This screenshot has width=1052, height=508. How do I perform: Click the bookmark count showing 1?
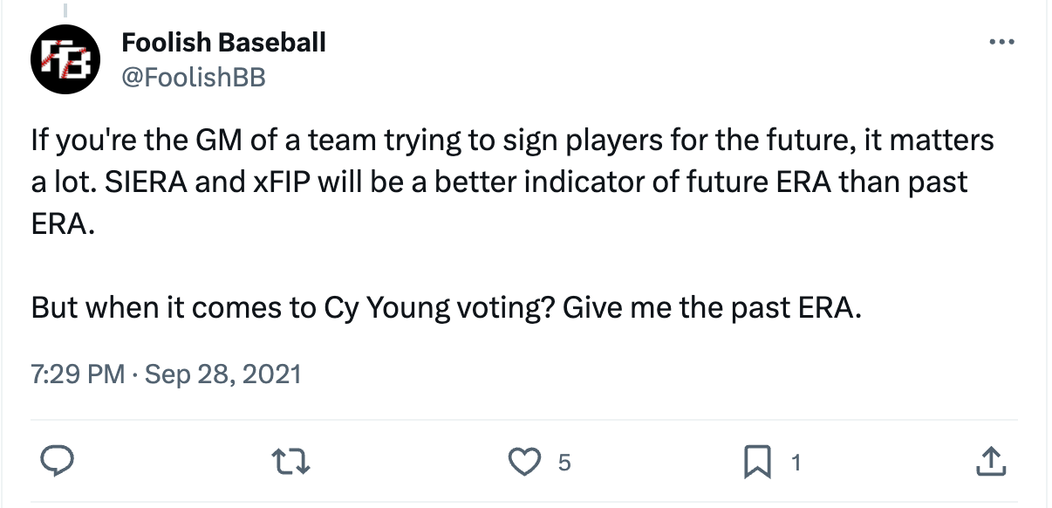pos(795,463)
